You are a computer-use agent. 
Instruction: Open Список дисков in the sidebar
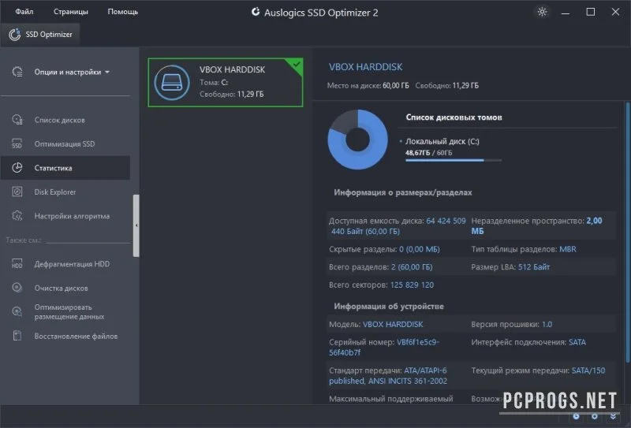pyautogui.click(x=60, y=120)
